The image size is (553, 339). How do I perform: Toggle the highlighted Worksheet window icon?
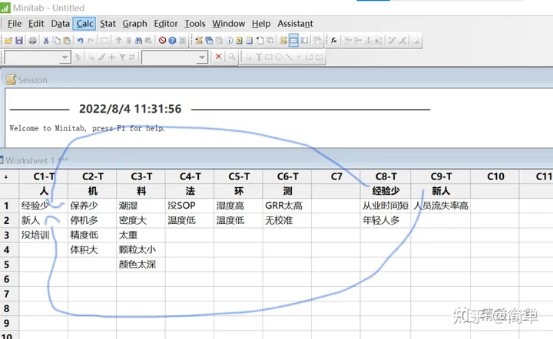[x=293, y=41]
